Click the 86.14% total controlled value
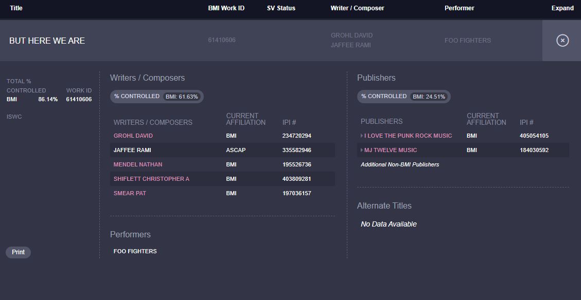Viewport: 581px width, 300px height. tap(48, 99)
